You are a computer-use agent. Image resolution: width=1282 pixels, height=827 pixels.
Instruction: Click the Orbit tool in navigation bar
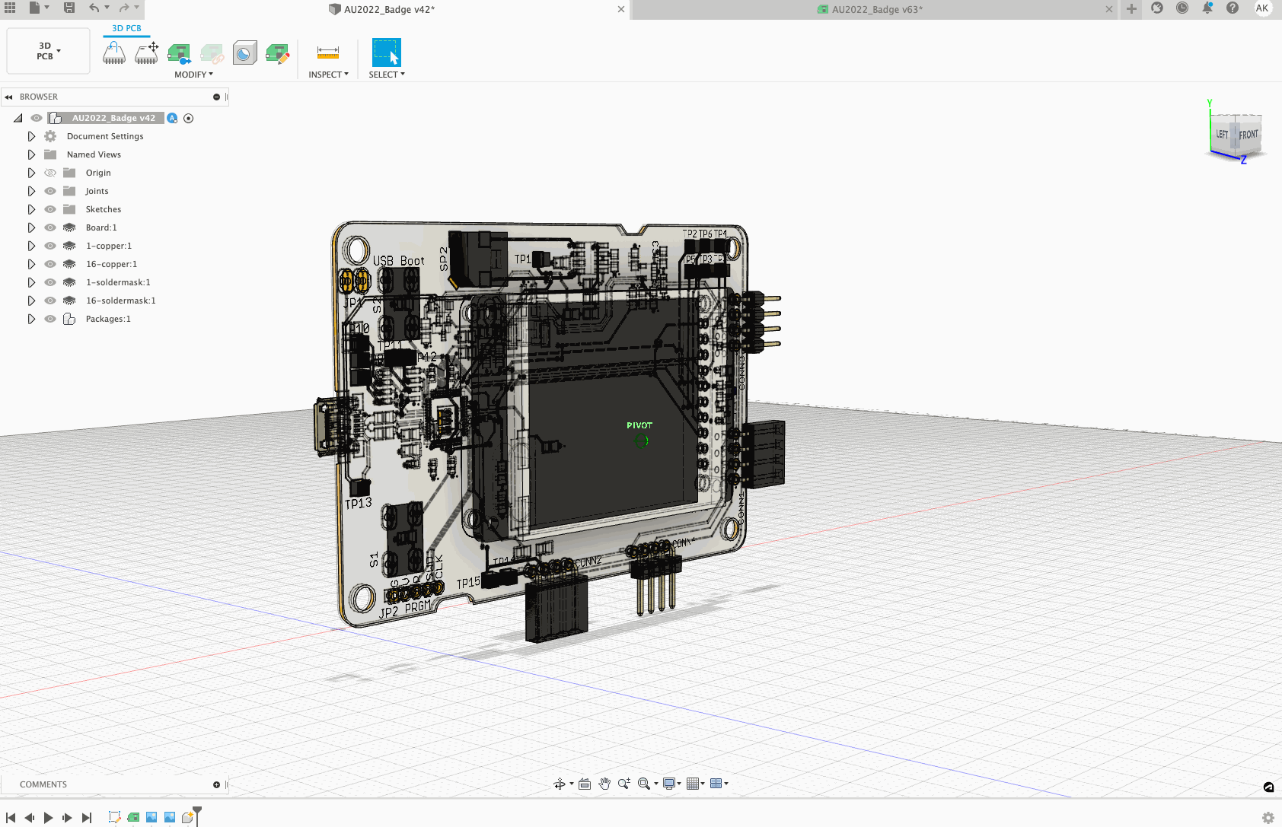click(x=560, y=784)
